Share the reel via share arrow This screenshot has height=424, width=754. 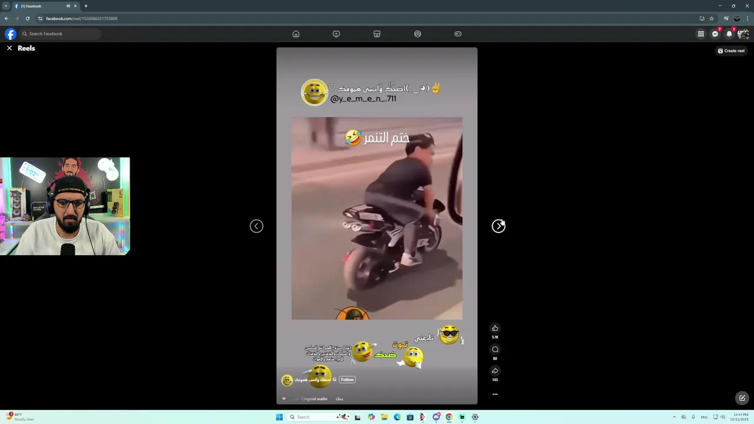(x=495, y=370)
